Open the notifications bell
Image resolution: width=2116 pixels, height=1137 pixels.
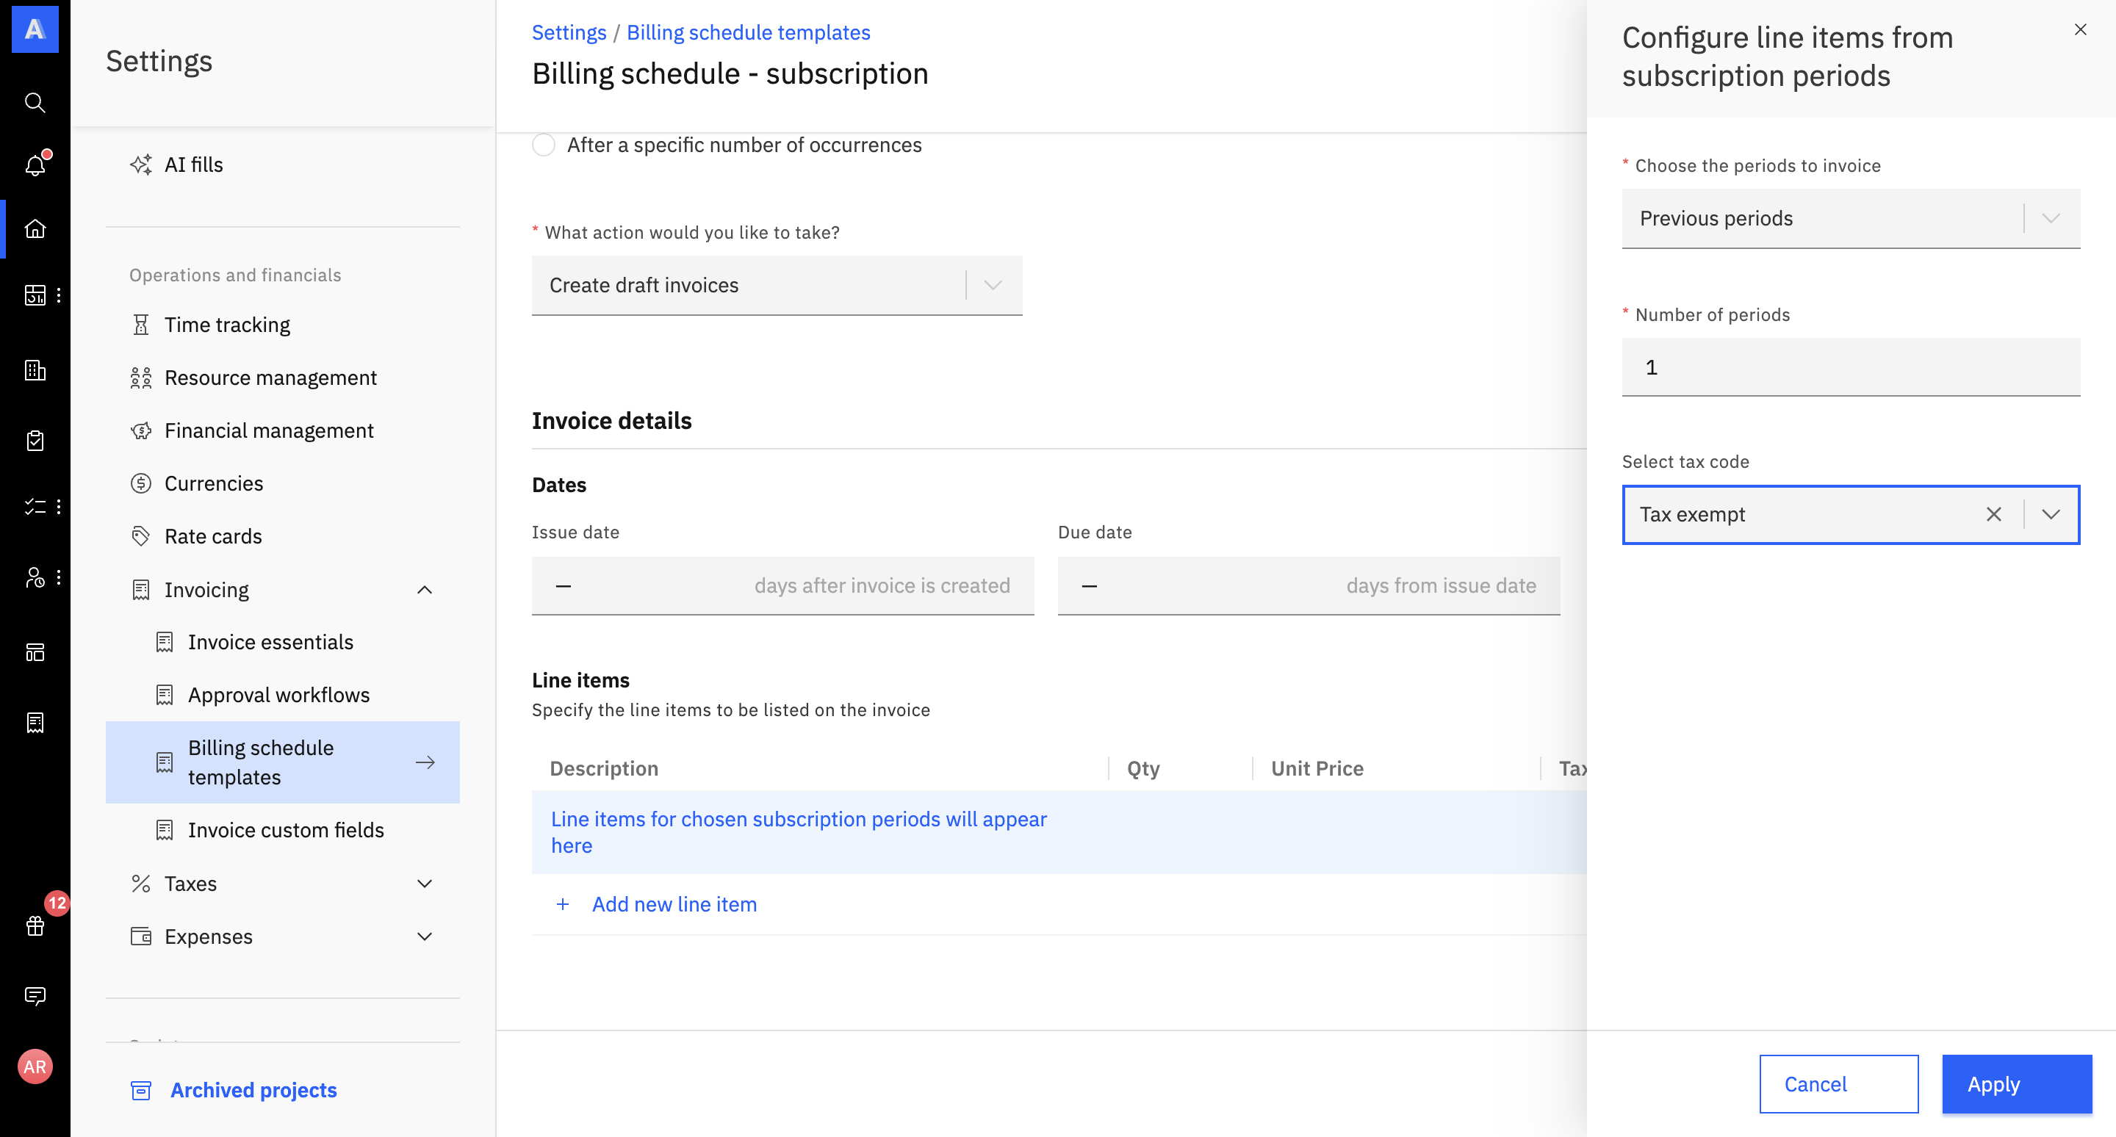point(35,165)
